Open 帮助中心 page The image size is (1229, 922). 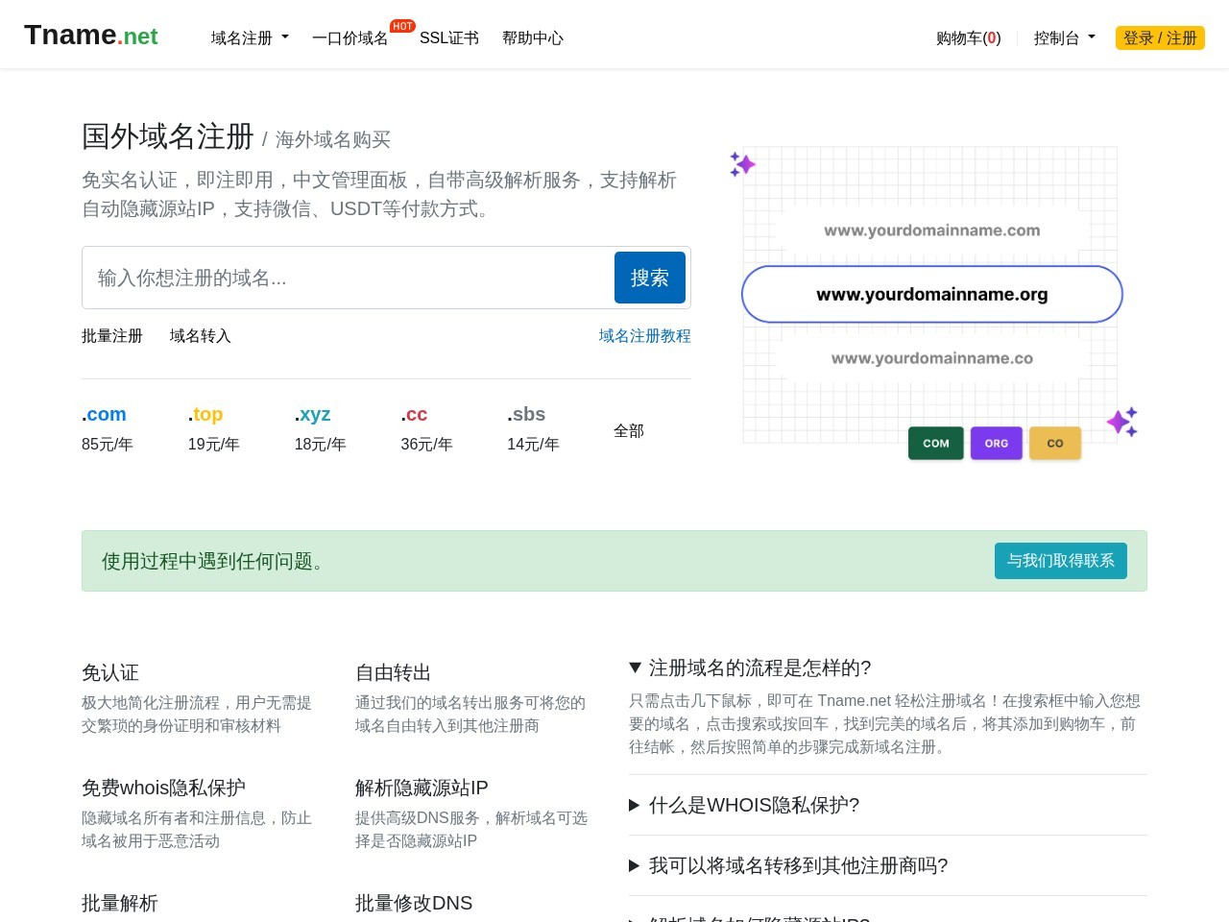533,38
